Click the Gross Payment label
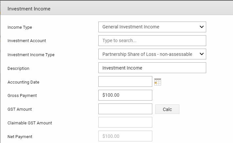The height and width of the screenshot is (143, 233). [22, 95]
